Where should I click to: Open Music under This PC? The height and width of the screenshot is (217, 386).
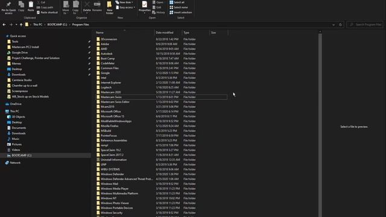click(15, 139)
